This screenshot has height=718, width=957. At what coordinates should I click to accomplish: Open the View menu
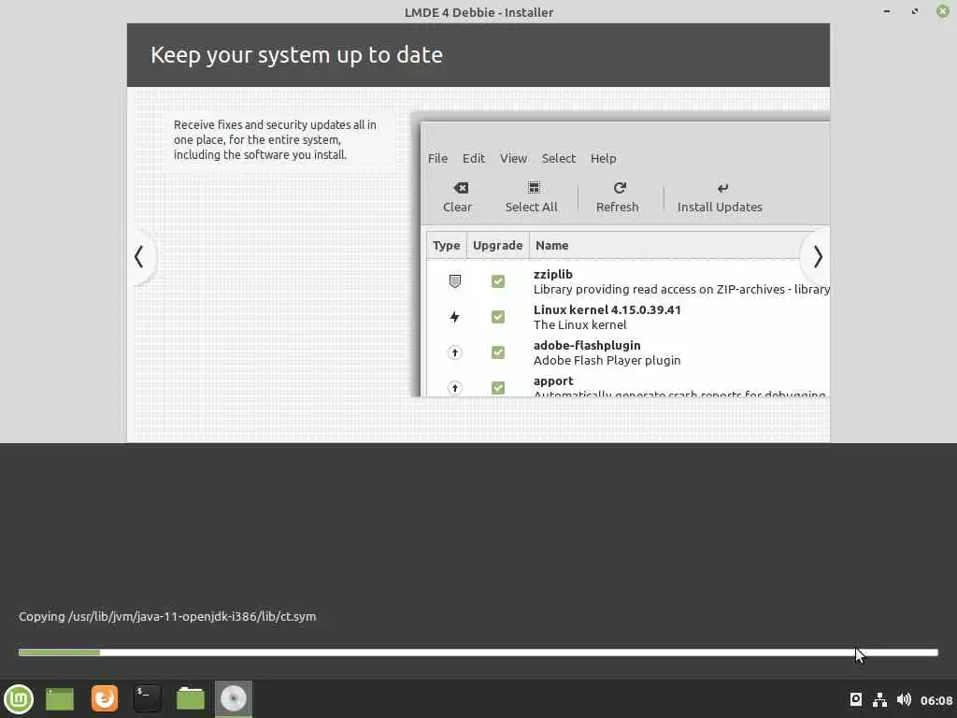(513, 158)
